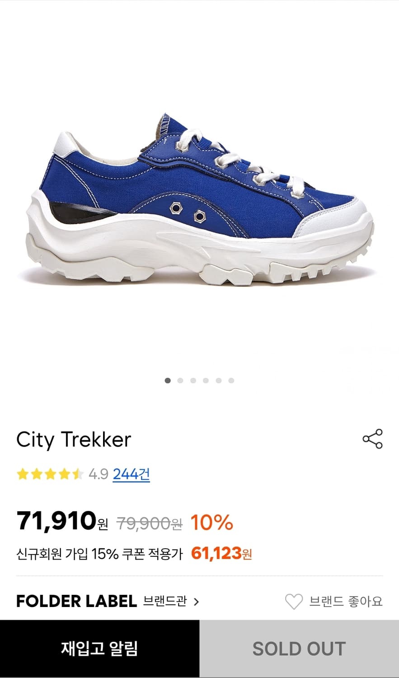Expand the 브랜드관 chevron arrow

196,602
